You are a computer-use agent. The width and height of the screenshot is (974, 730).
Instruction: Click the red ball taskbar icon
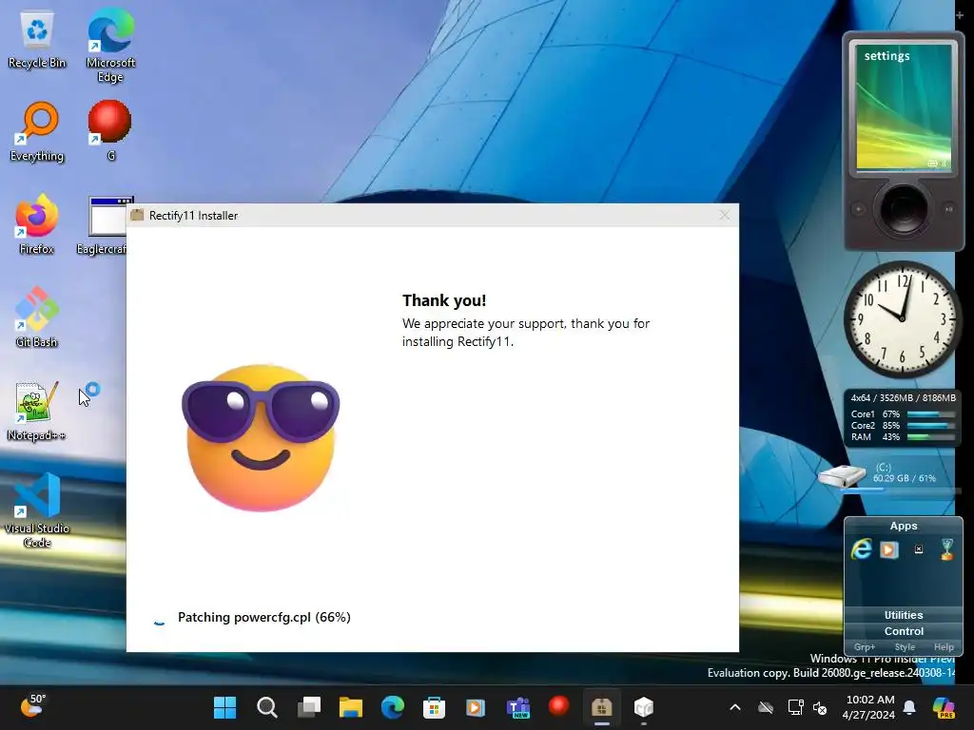pyautogui.click(x=559, y=706)
